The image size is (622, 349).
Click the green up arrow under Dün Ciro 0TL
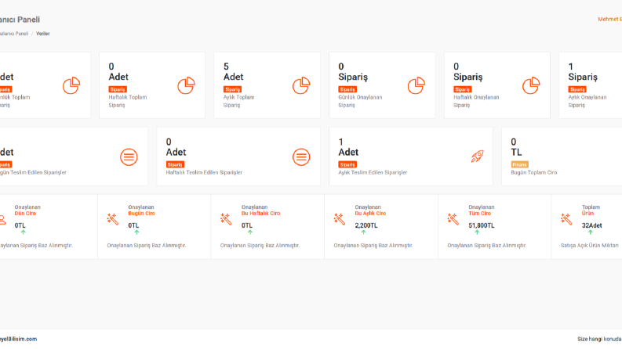(23, 232)
